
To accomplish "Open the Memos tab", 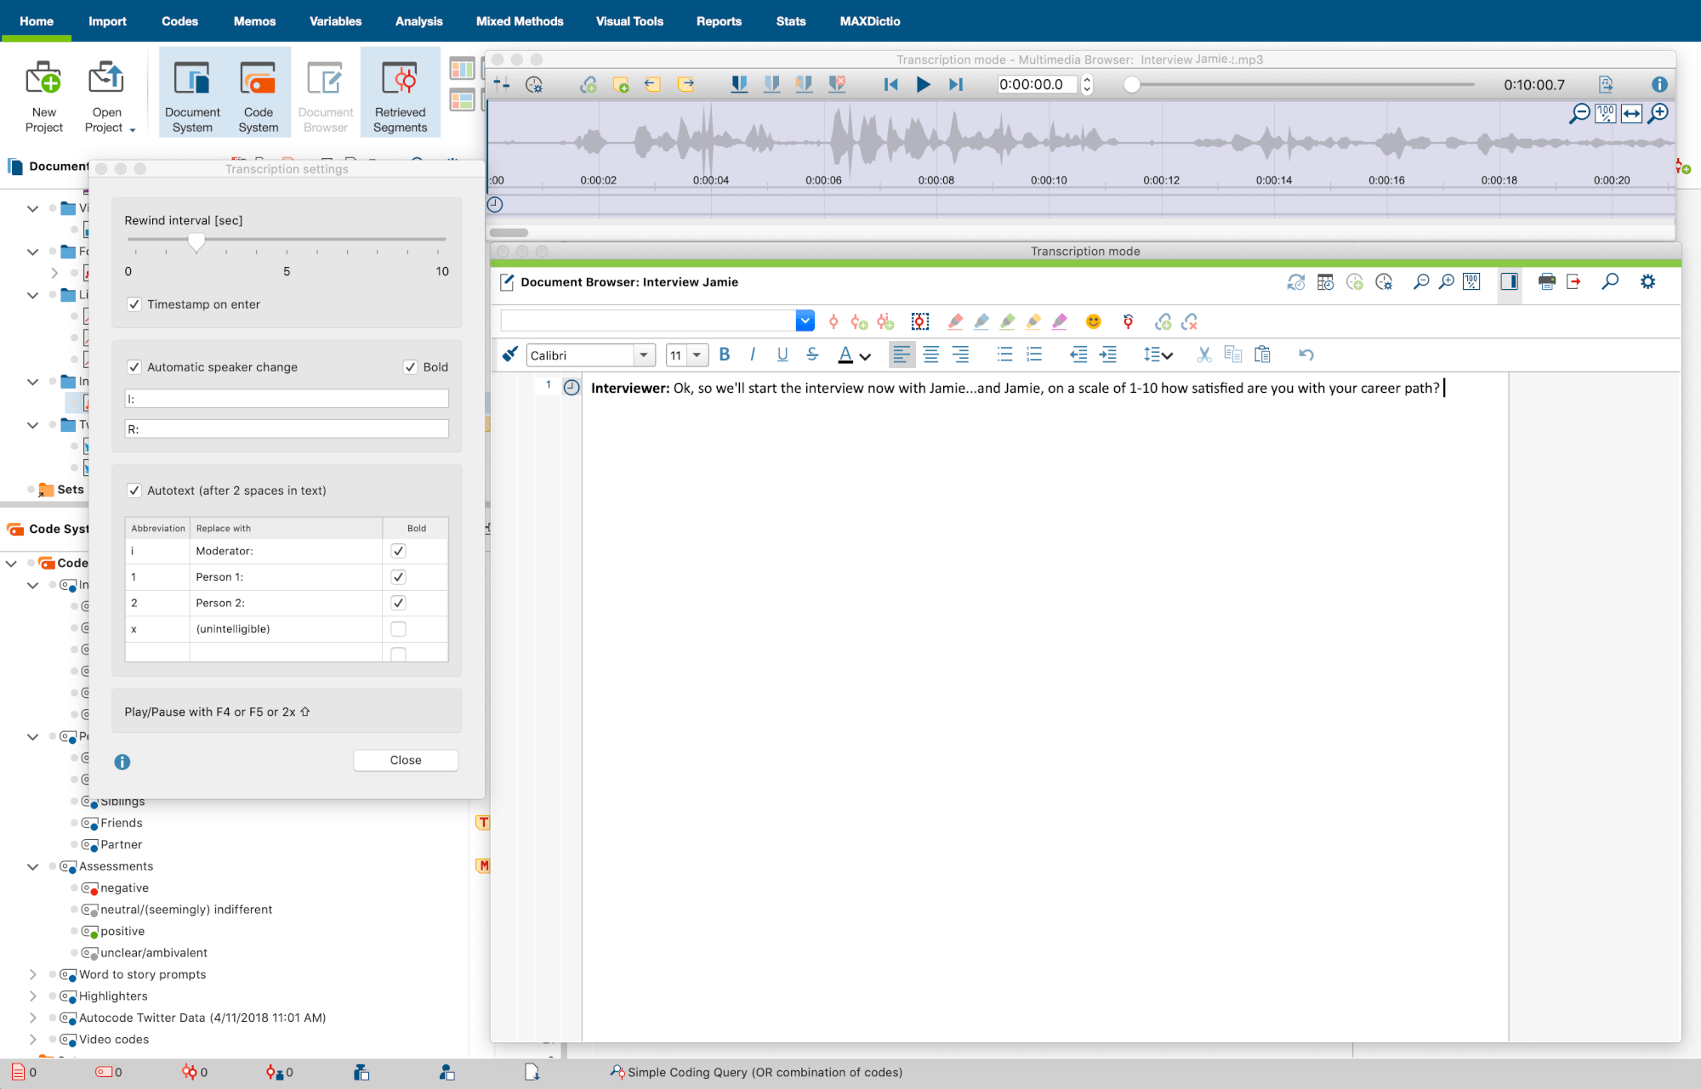I will point(254,21).
